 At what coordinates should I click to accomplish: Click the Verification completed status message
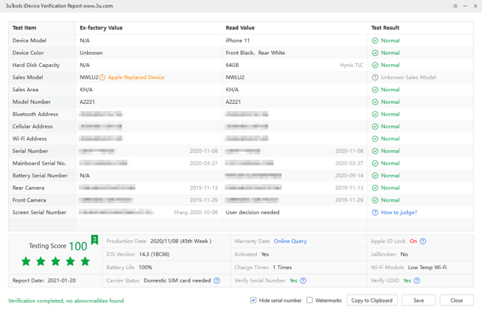click(66, 301)
